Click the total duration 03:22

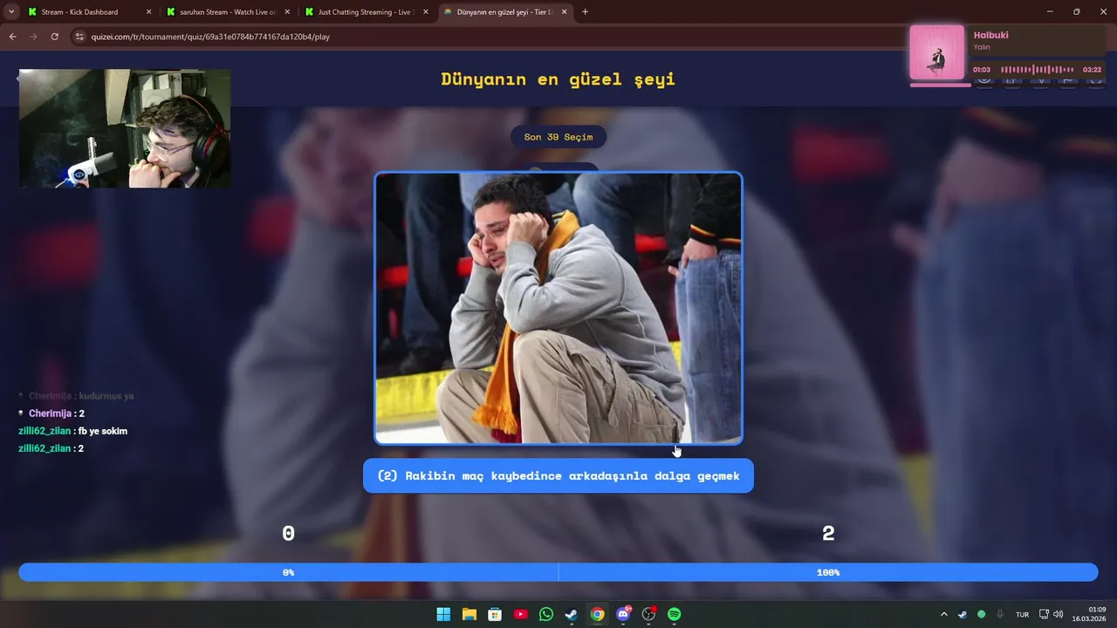[1092, 70]
